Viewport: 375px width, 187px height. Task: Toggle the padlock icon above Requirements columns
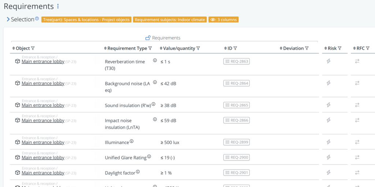[148, 38]
